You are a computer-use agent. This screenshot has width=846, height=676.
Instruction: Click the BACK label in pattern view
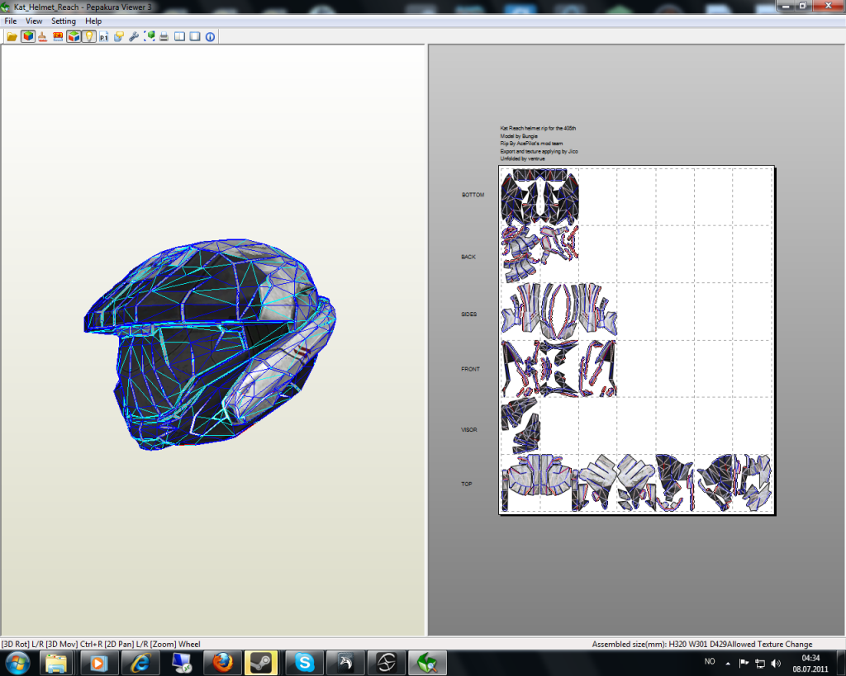point(468,258)
